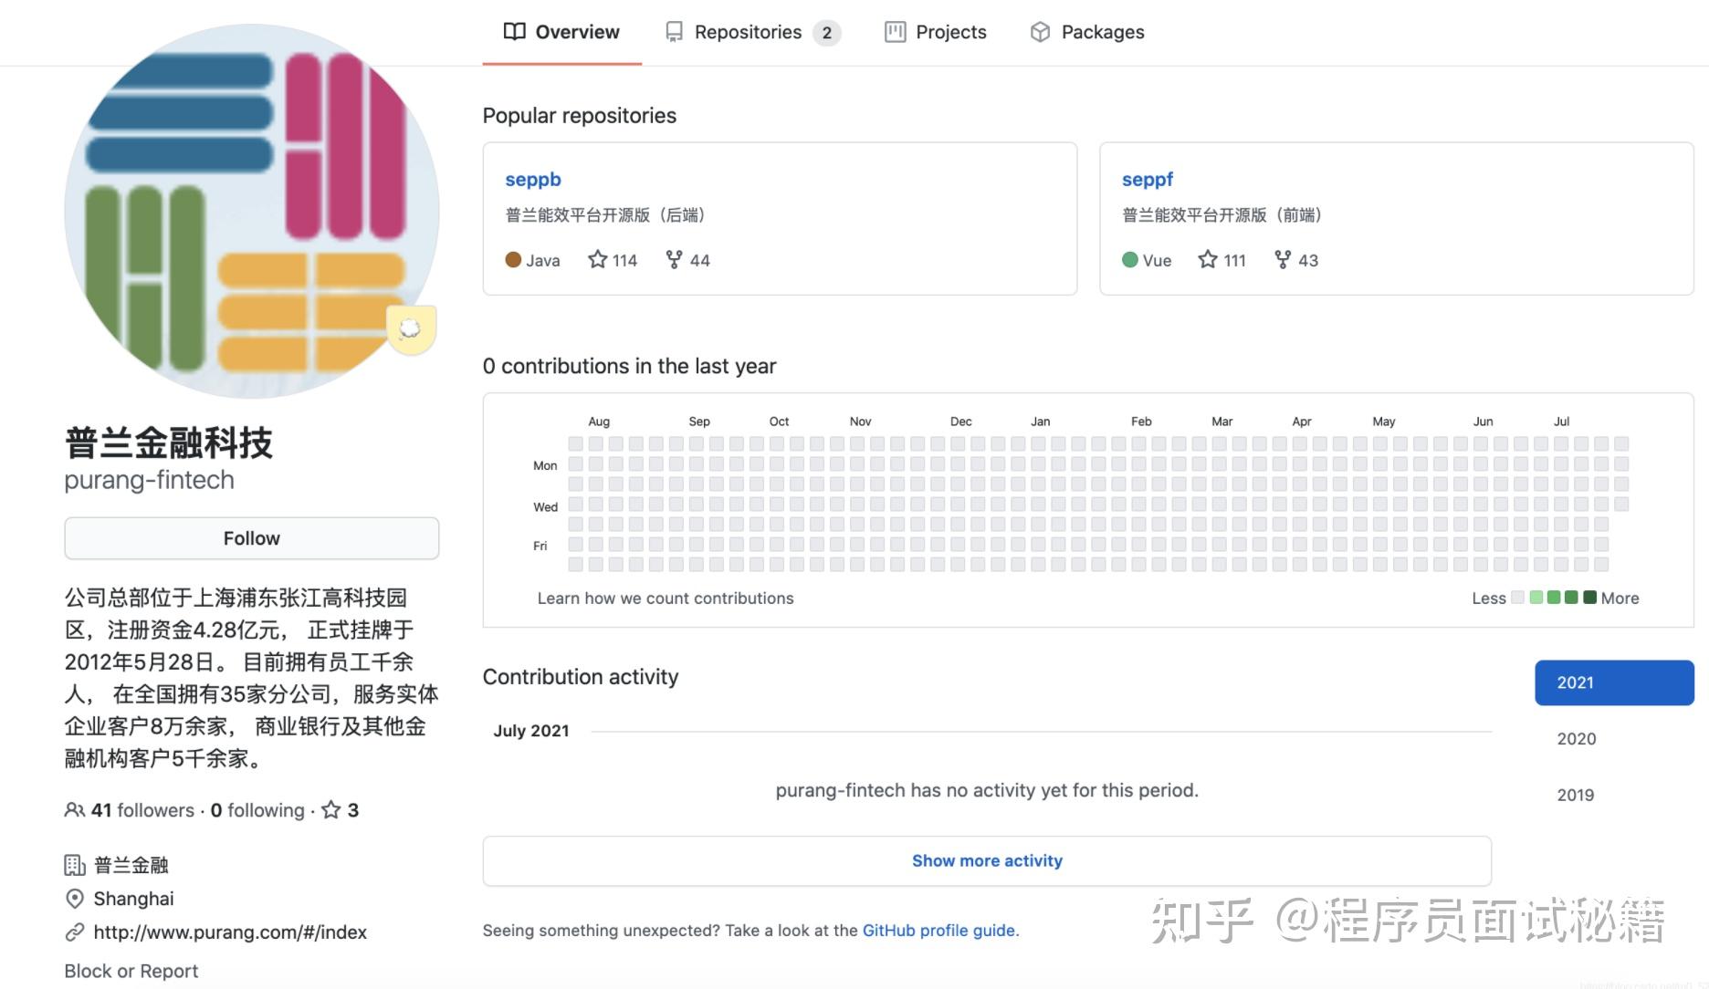Switch to the Repositories tab

tap(747, 31)
